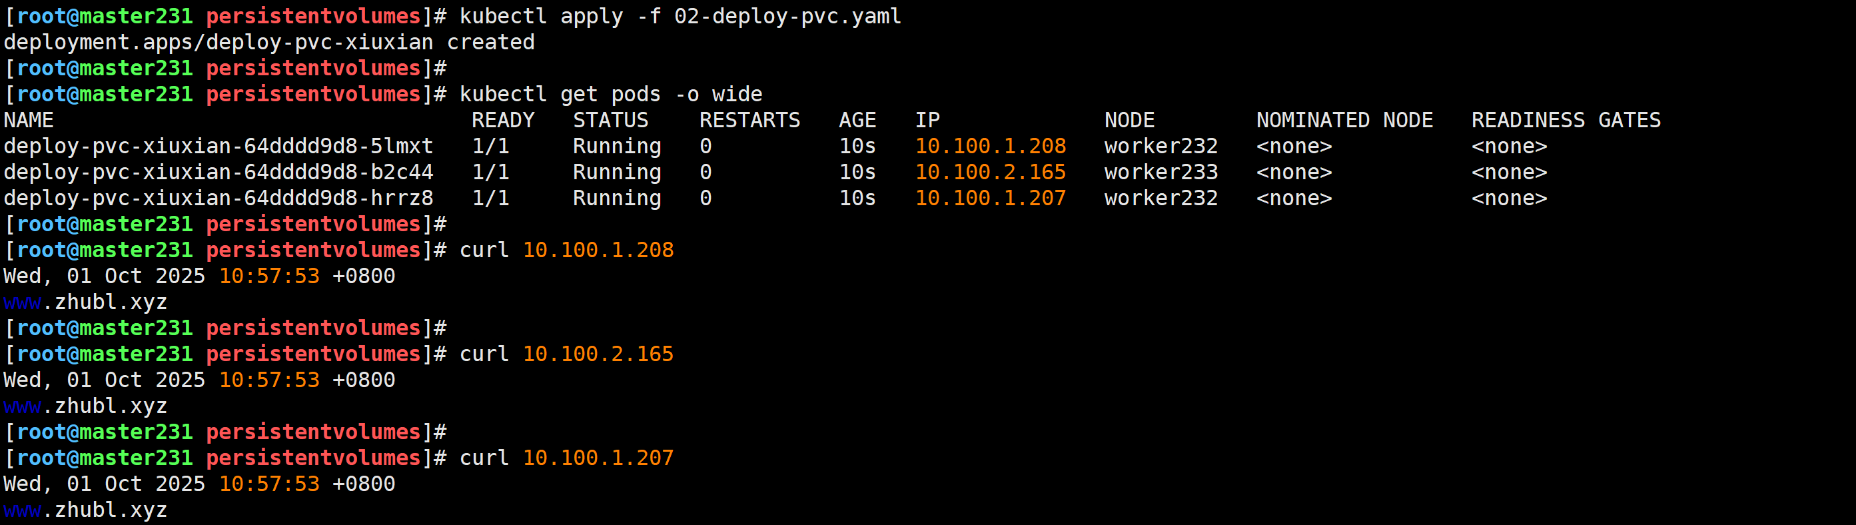Click the restarts value 0 of the hrrz8 pod
Image resolution: width=1856 pixels, height=525 pixels.
[x=705, y=198]
